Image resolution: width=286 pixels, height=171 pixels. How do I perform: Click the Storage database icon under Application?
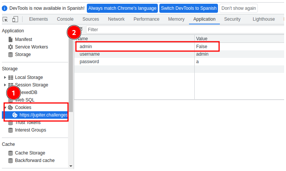point(11,54)
